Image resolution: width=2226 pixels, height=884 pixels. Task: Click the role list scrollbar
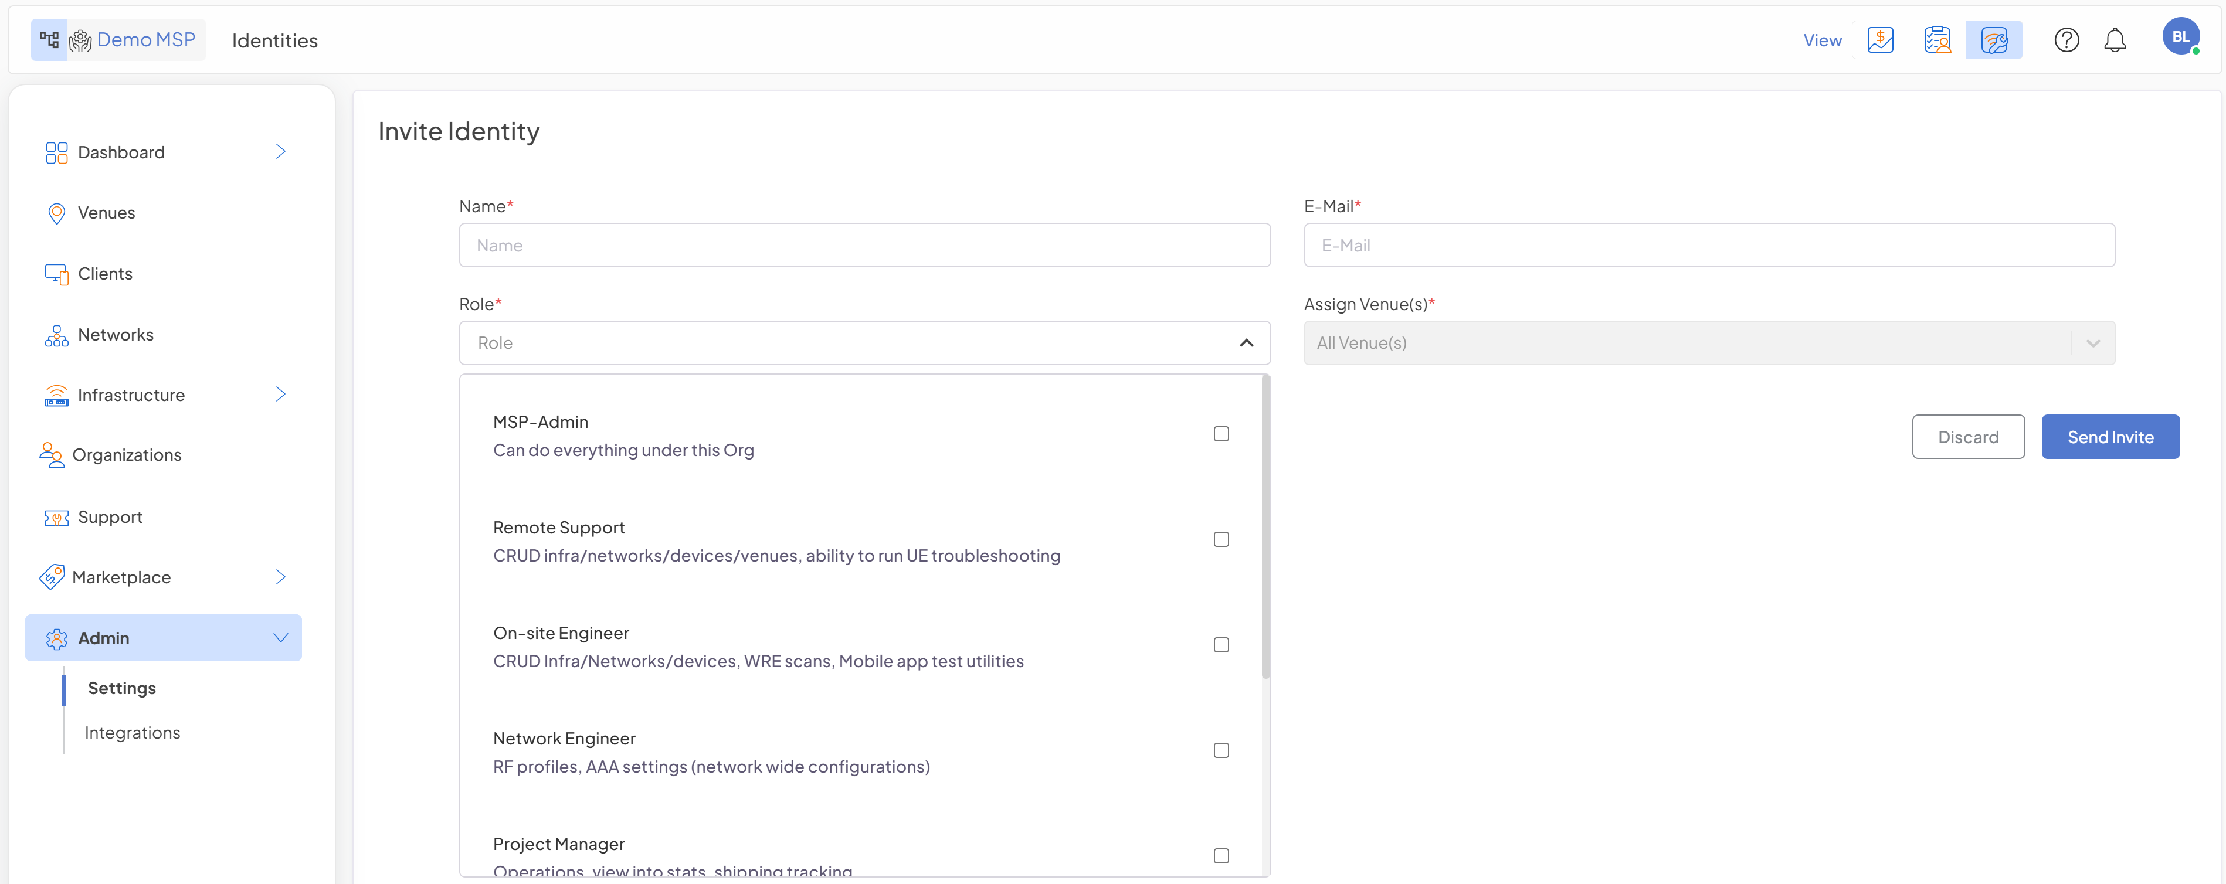click(1266, 527)
